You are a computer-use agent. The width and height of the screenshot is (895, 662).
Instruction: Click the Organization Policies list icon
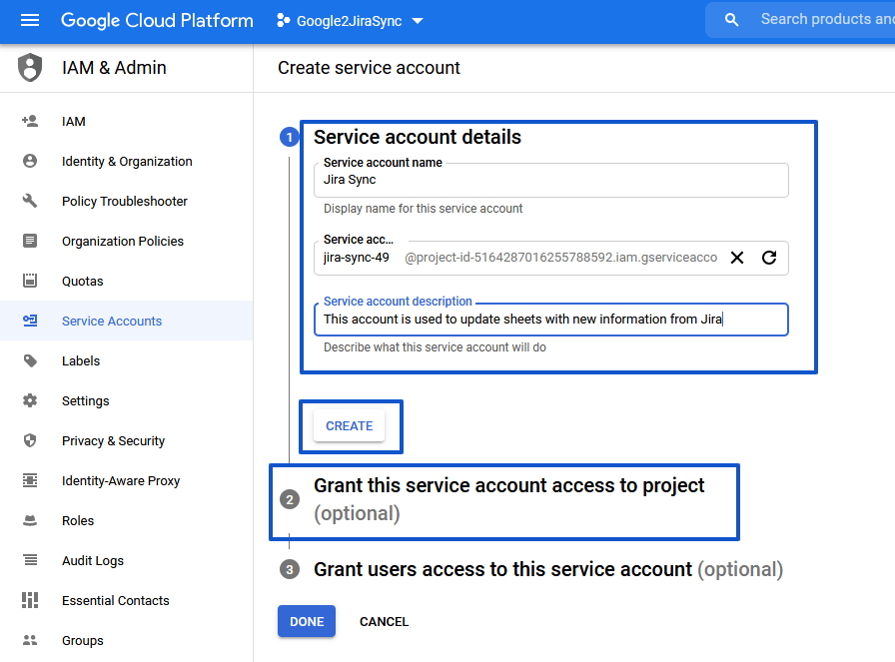point(30,241)
